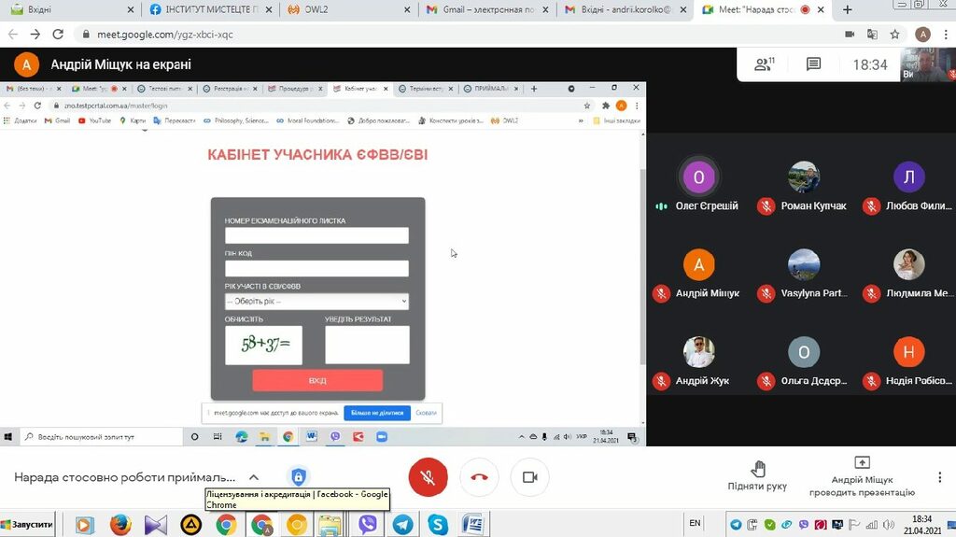Image resolution: width=956 pixels, height=537 pixels.
Task: Raise hand with Підняти руку
Action: click(757, 475)
